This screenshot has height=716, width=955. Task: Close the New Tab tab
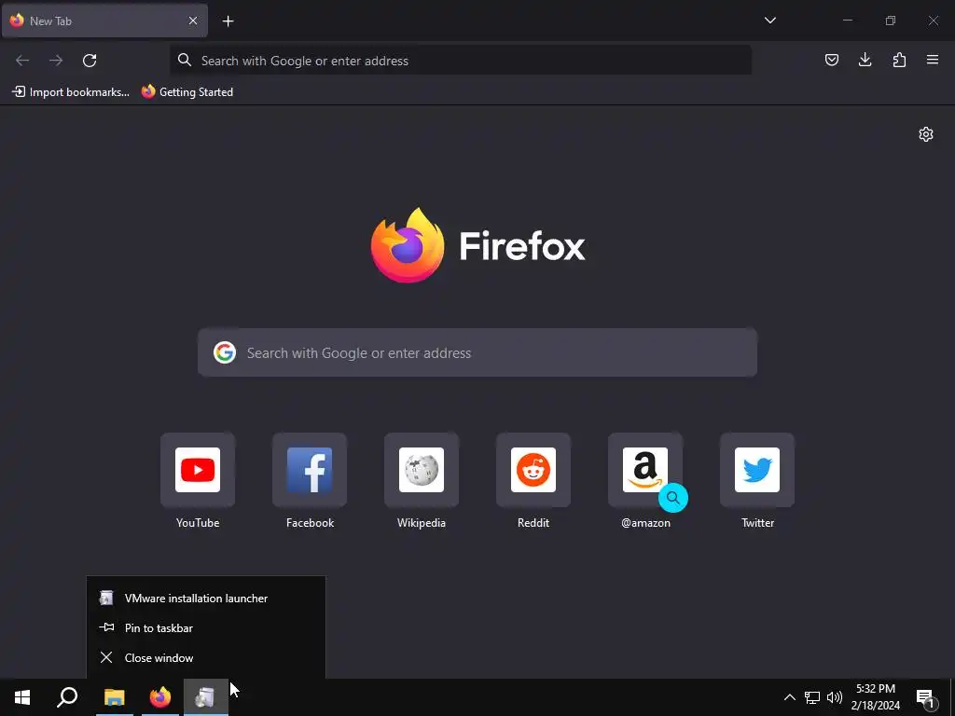[192, 21]
